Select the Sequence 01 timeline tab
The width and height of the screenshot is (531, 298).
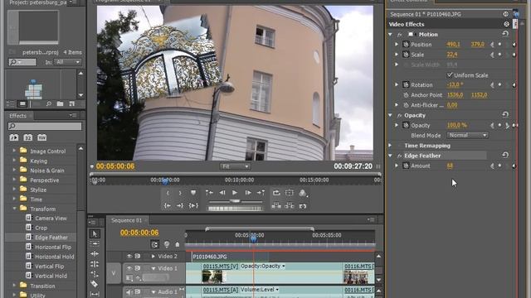127,220
